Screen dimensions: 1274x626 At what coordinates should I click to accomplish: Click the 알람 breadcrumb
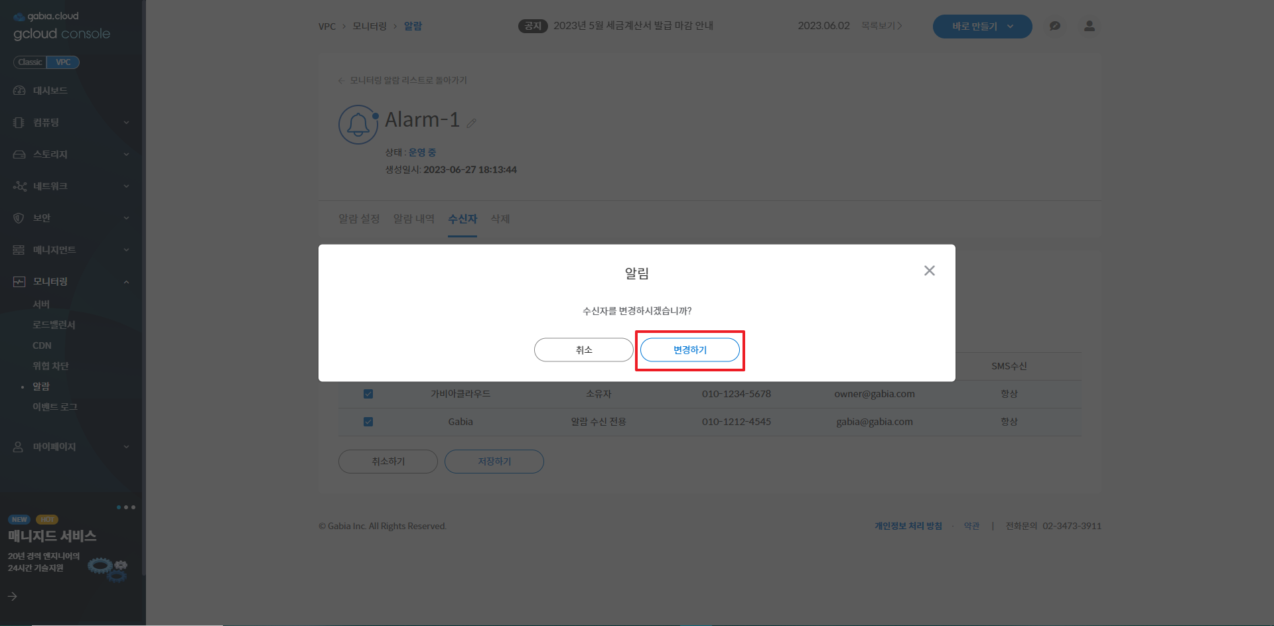[x=413, y=26]
